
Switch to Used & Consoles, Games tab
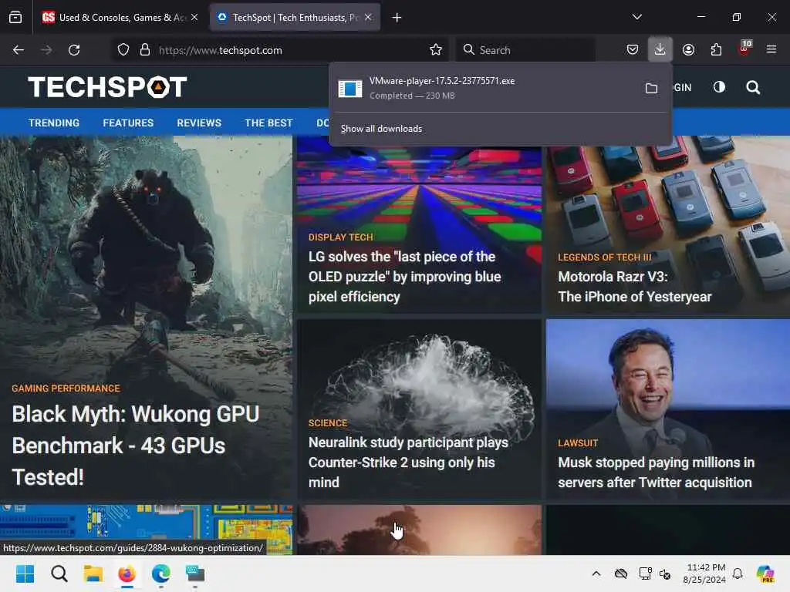[120, 18]
